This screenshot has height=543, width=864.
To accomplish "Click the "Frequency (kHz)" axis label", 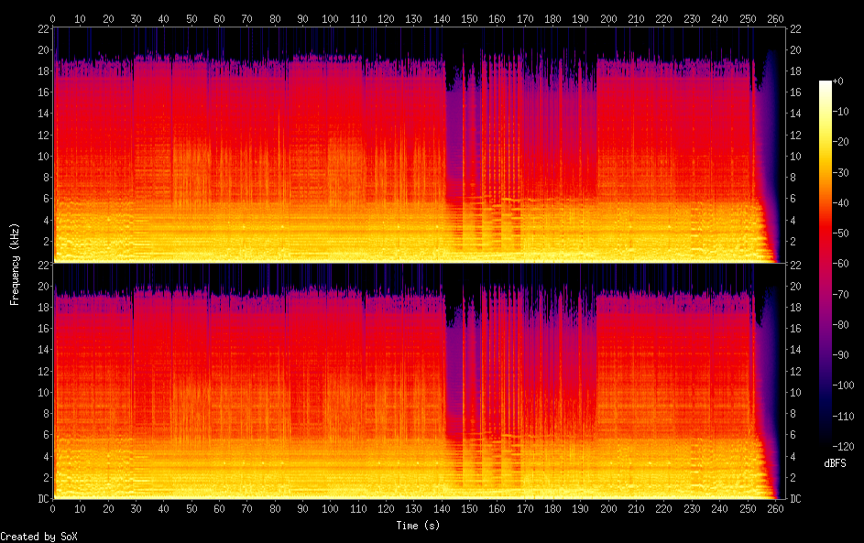I will point(15,264).
